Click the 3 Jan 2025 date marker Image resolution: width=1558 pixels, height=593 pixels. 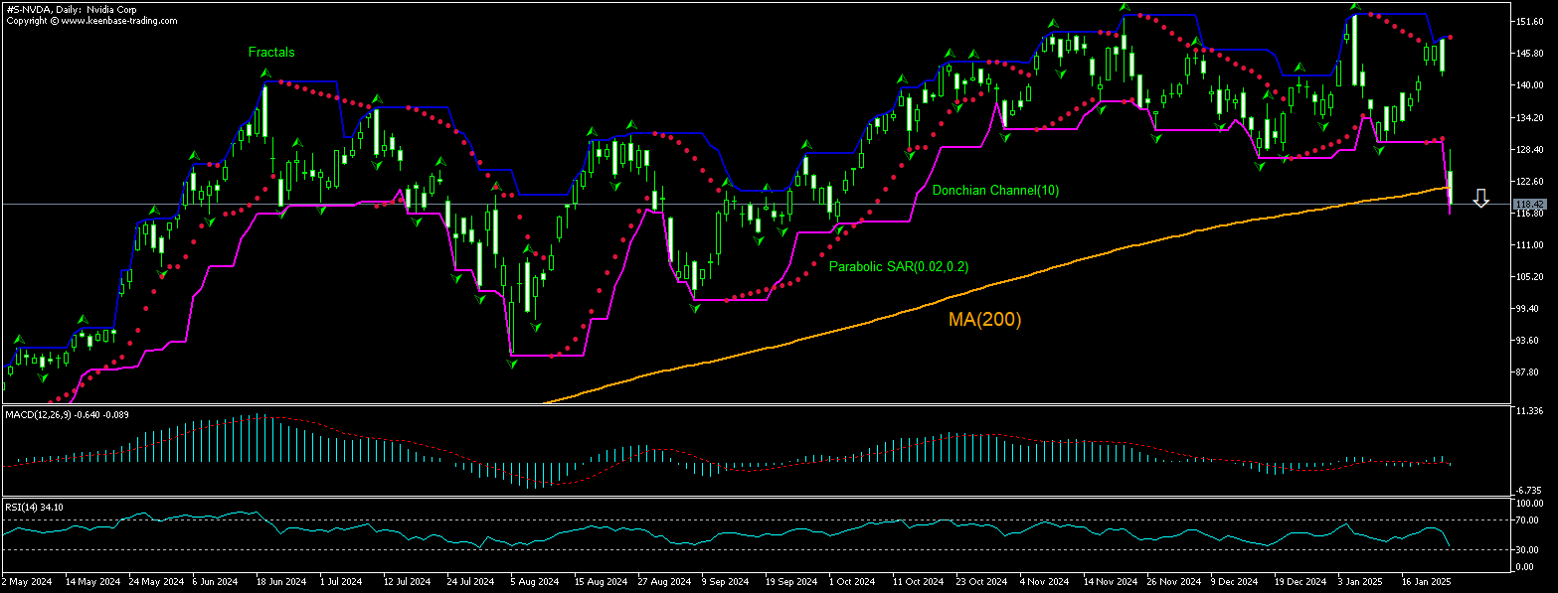click(1358, 581)
